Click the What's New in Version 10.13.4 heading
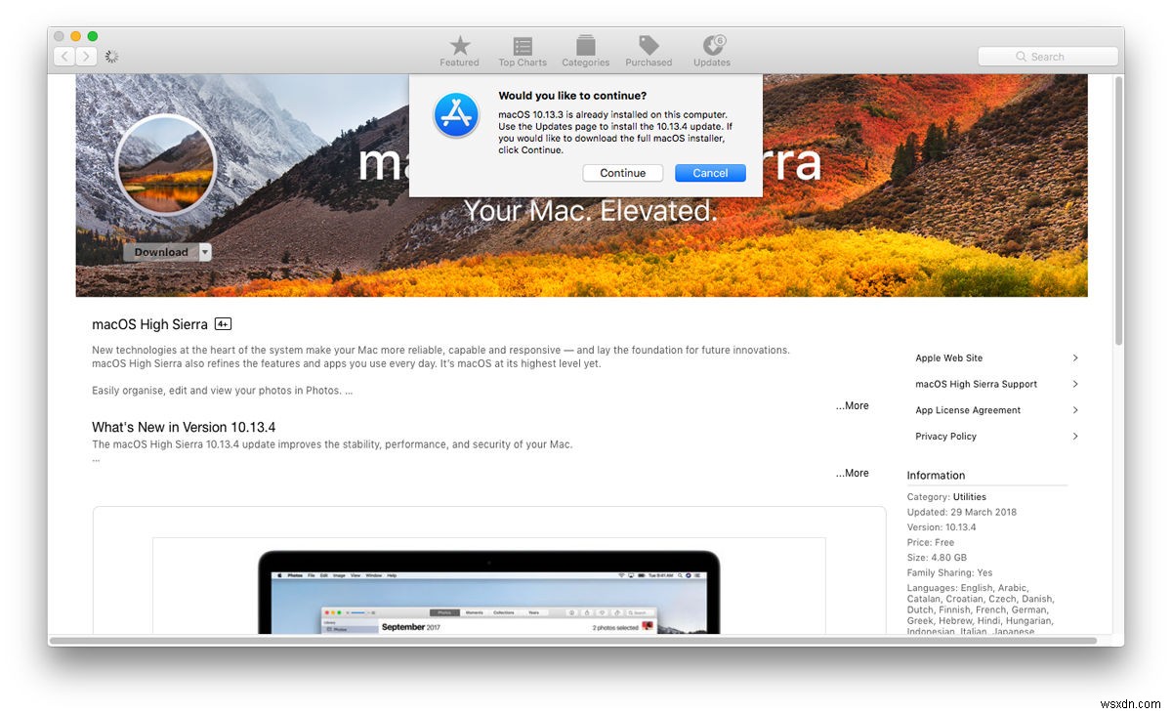This screenshot has height=714, width=1172. pyautogui.click(x=184, y=428)
